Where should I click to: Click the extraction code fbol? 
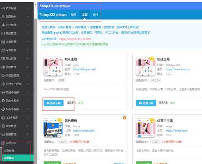coord(173,103)
